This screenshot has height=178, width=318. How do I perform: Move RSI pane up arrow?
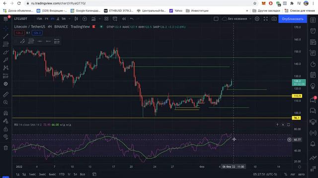click(x=277, y=125)
